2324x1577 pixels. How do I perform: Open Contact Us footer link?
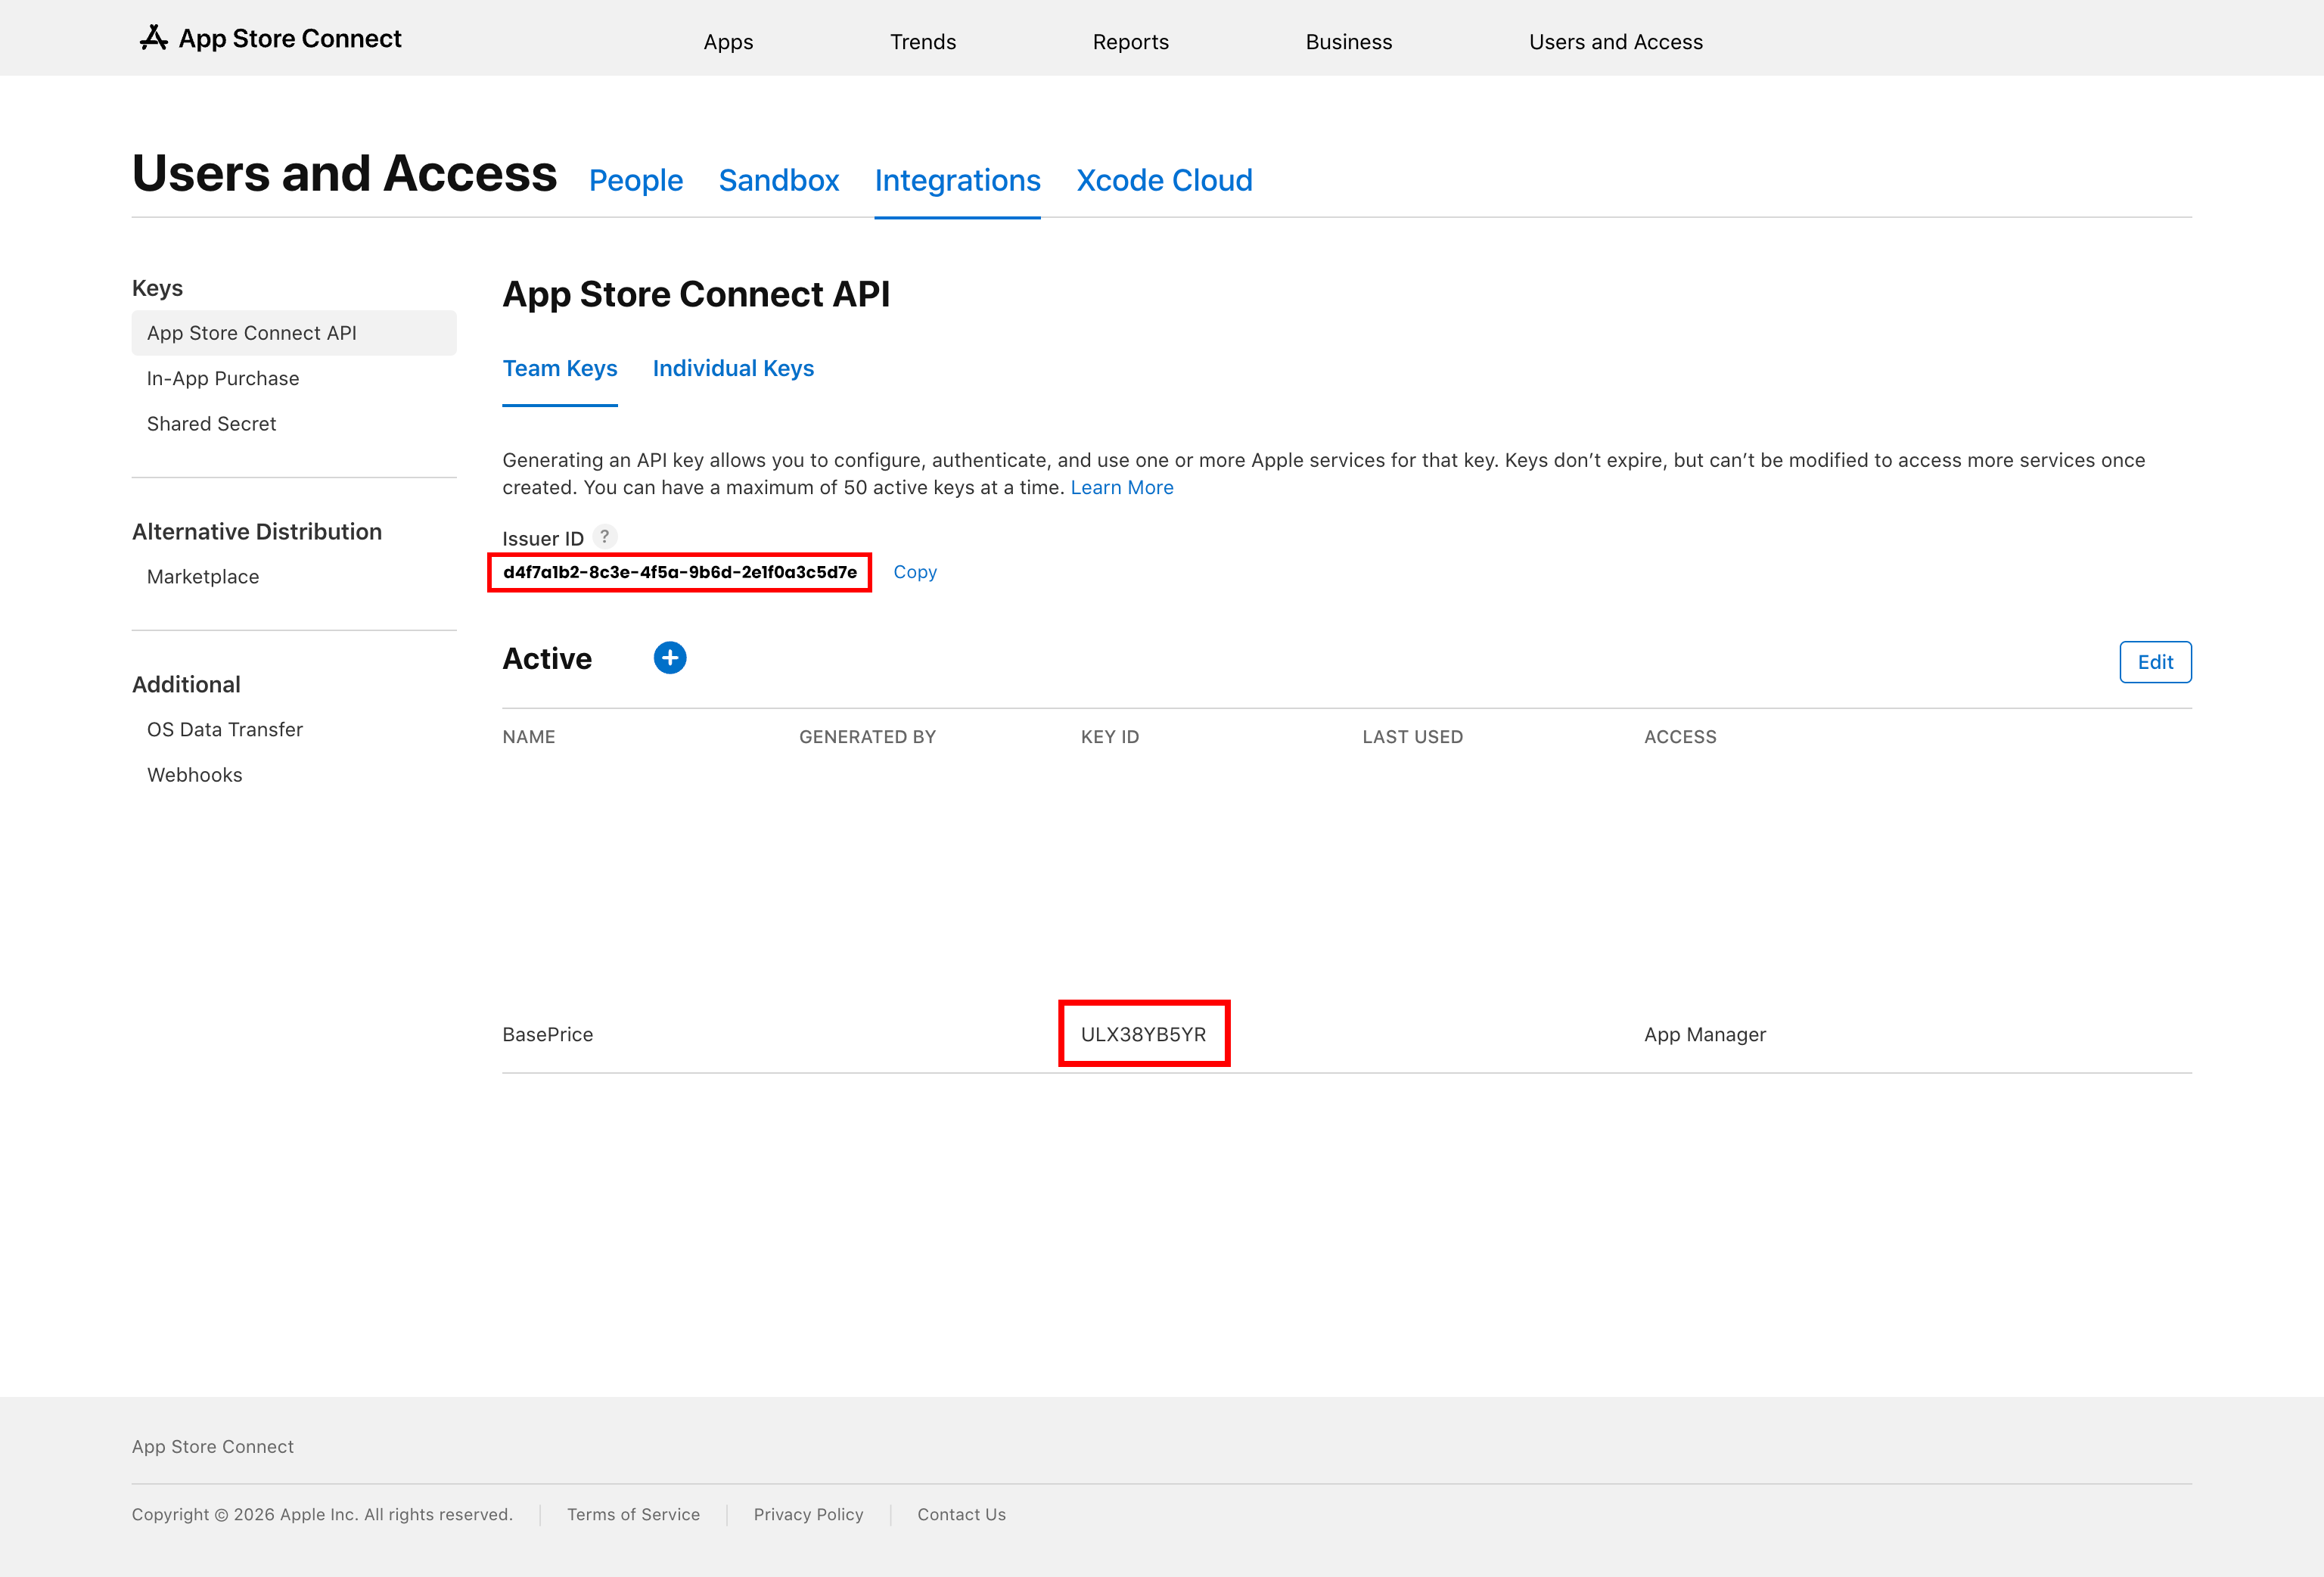(x=962, y=1514)
